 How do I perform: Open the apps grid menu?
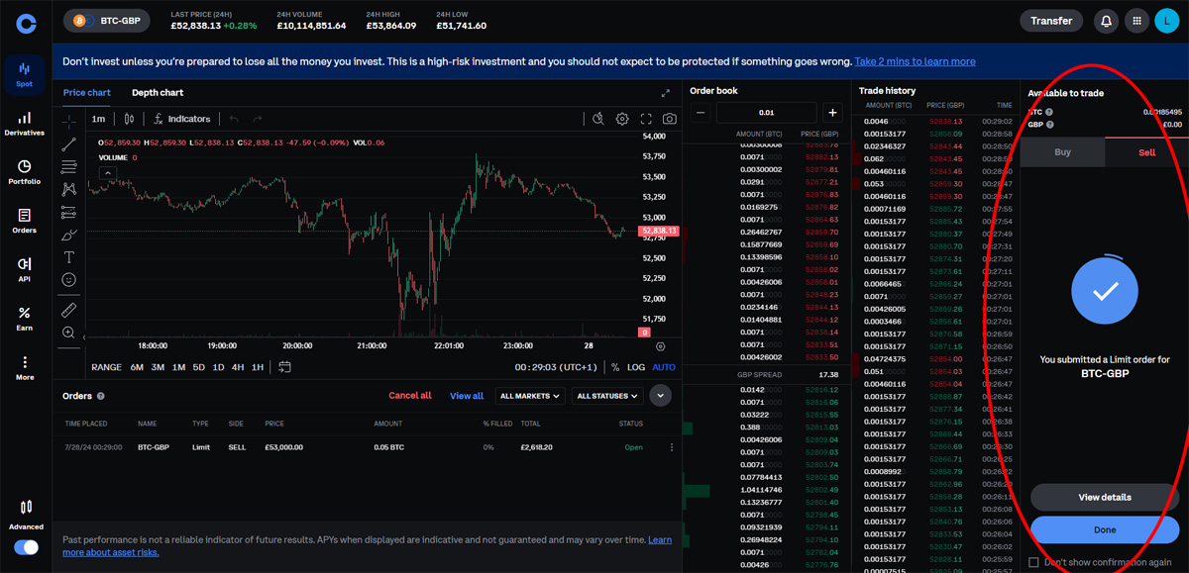[1136, 21]
